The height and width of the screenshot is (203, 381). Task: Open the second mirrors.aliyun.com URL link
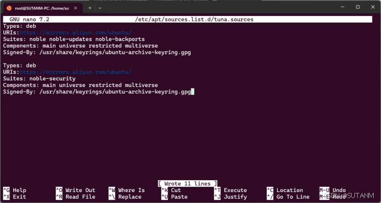click(76, 72)
